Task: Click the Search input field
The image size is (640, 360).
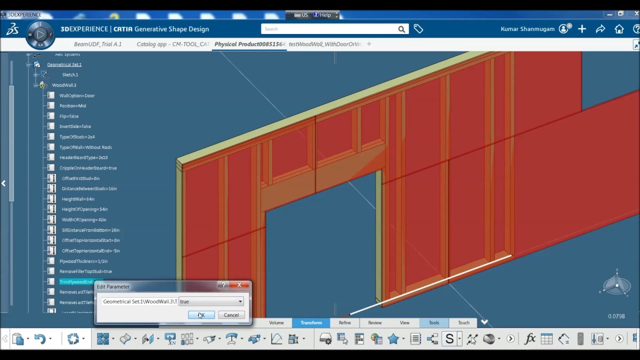Action: (x=329, y=29)
